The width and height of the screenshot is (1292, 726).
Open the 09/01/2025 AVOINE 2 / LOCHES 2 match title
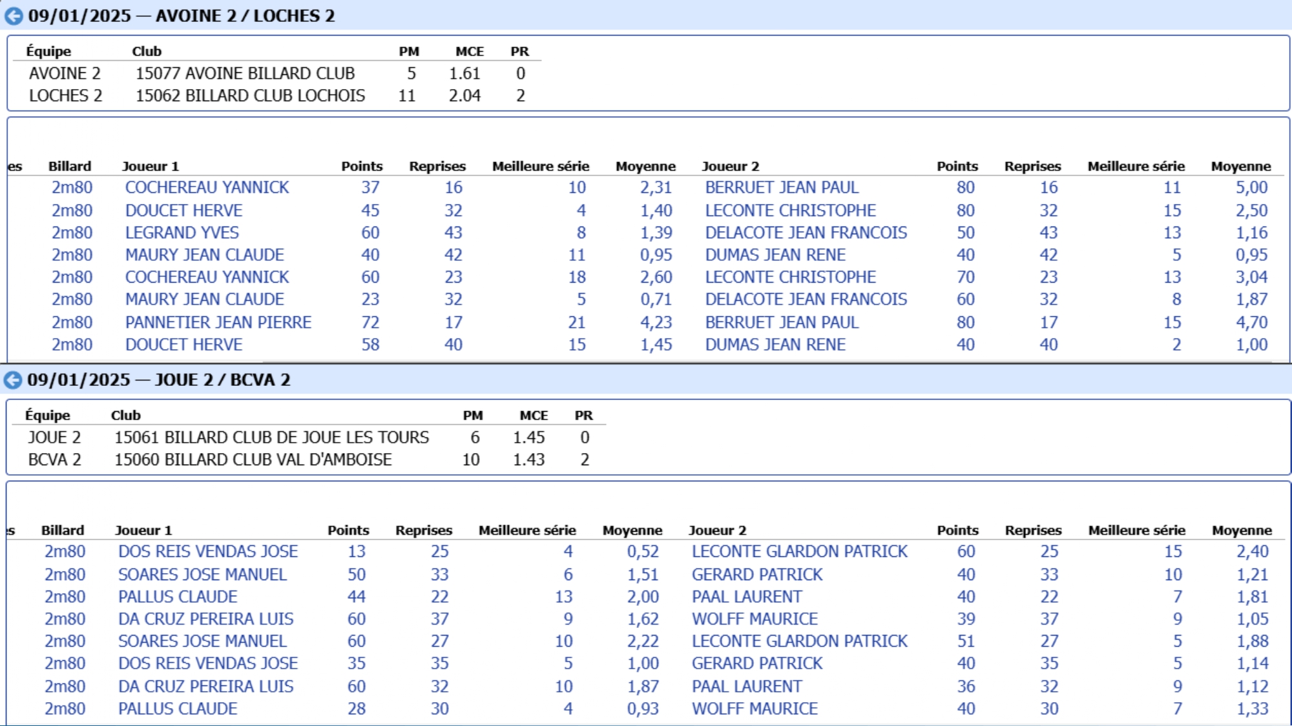tap(182, 15)
